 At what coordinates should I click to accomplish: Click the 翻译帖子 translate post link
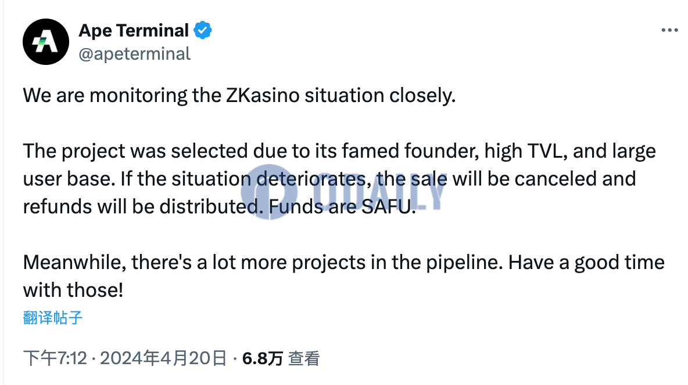pos(53,318)
